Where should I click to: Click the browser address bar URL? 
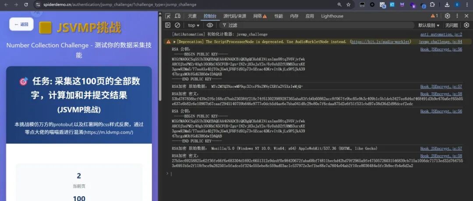tap(120, 4)
